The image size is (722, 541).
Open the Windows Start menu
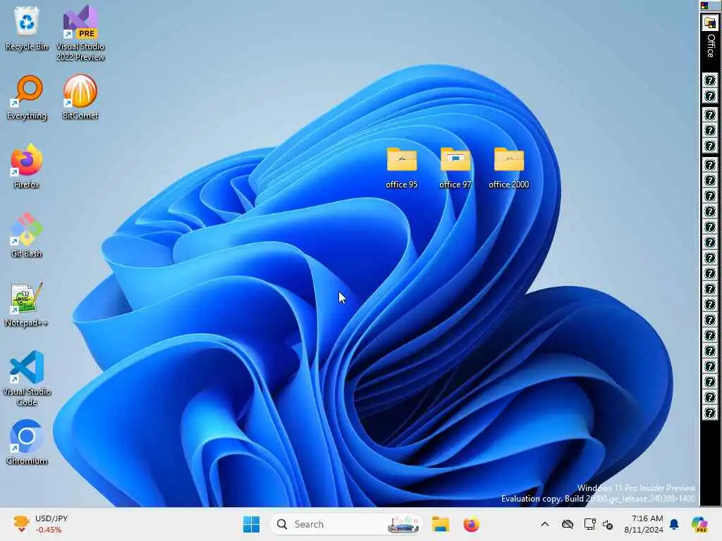(252, 524)
